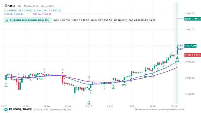
Task: Open the panovq.trade link in the footer
Action: pos(41,110)
